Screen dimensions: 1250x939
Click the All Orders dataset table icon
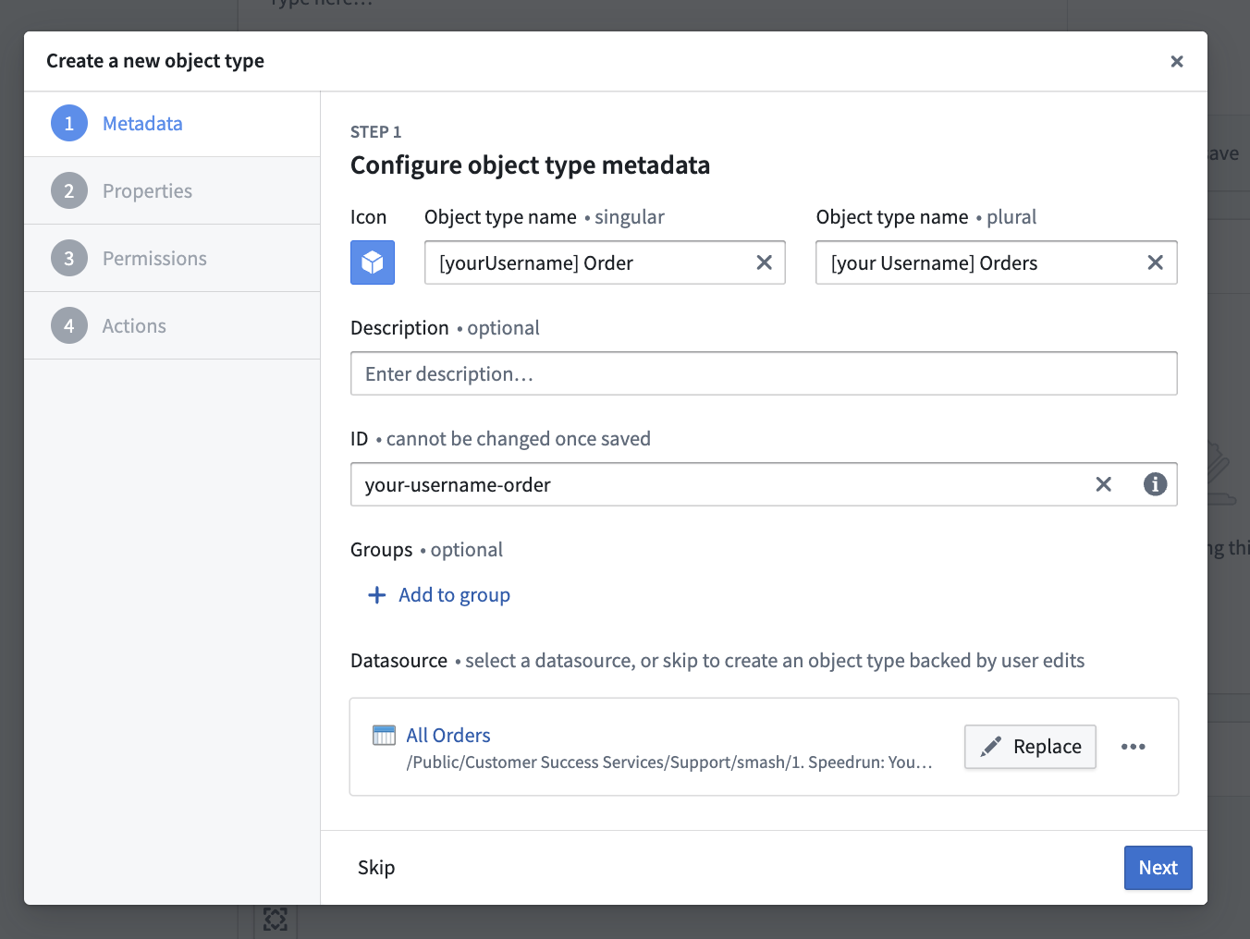tap(384, 736)
